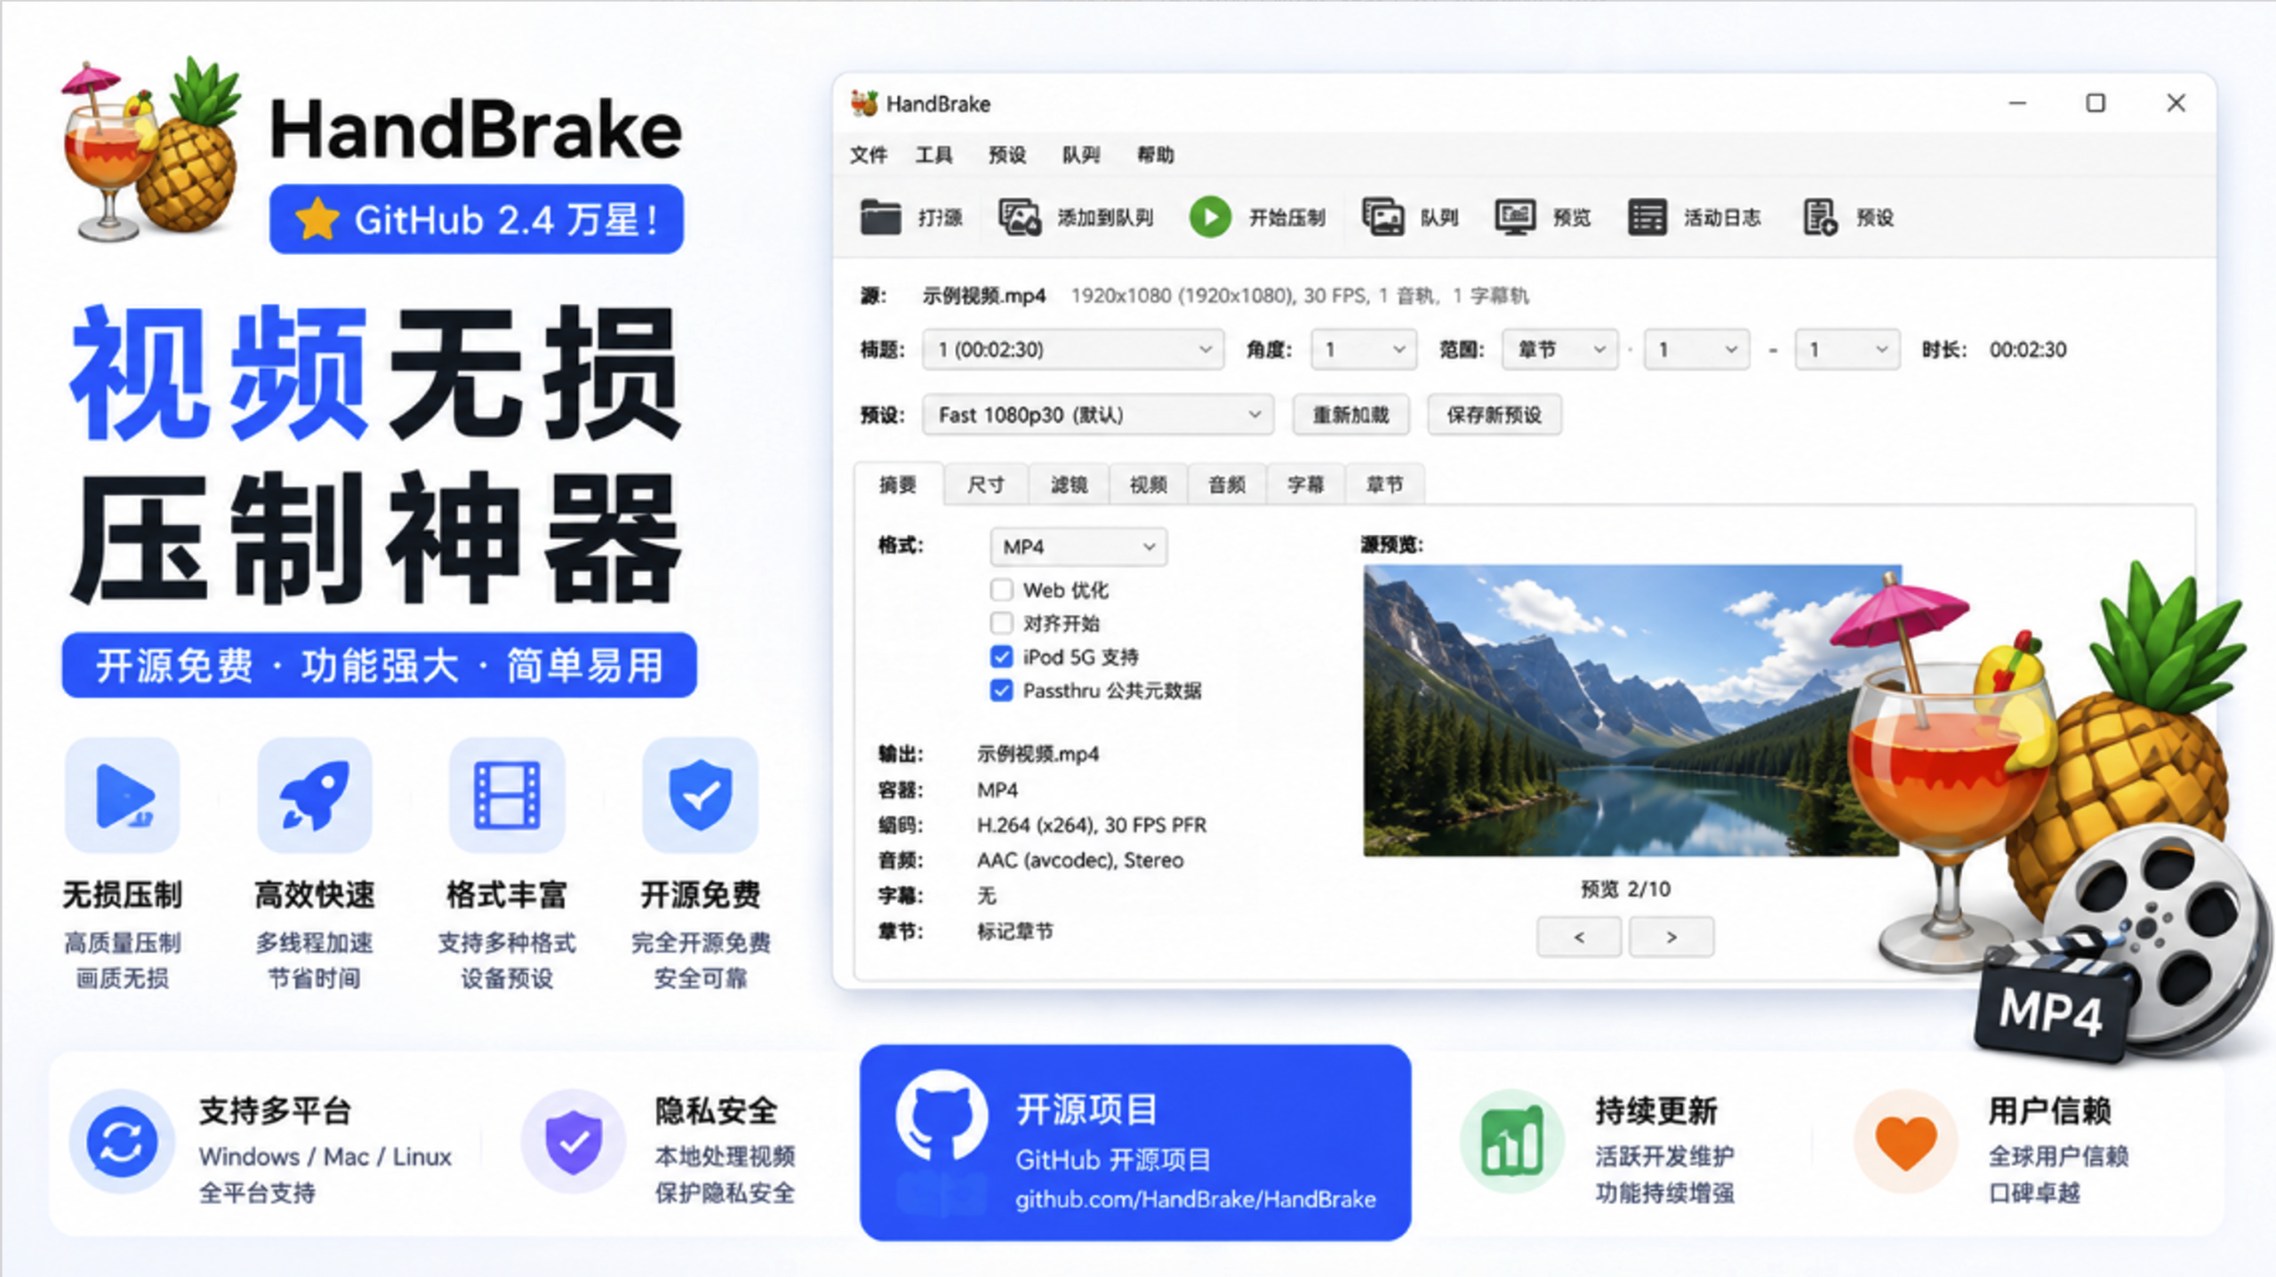Click the 用户信赖 orange heart icon
The image size is (2276, 1277).
[1905, 1142]
